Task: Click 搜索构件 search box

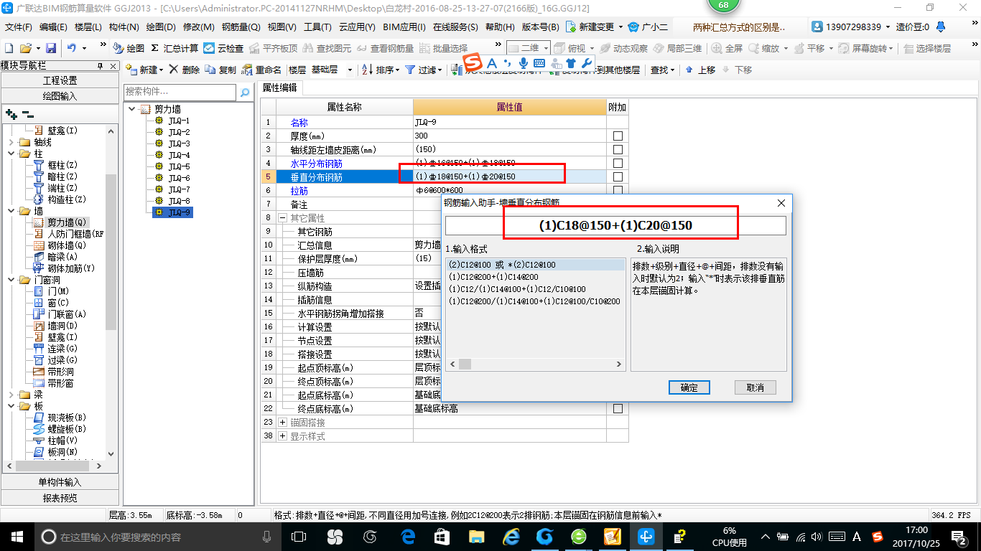Action: 180,92
